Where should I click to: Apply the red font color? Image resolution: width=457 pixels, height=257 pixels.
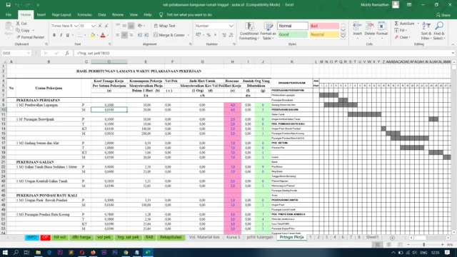point(103,35)
